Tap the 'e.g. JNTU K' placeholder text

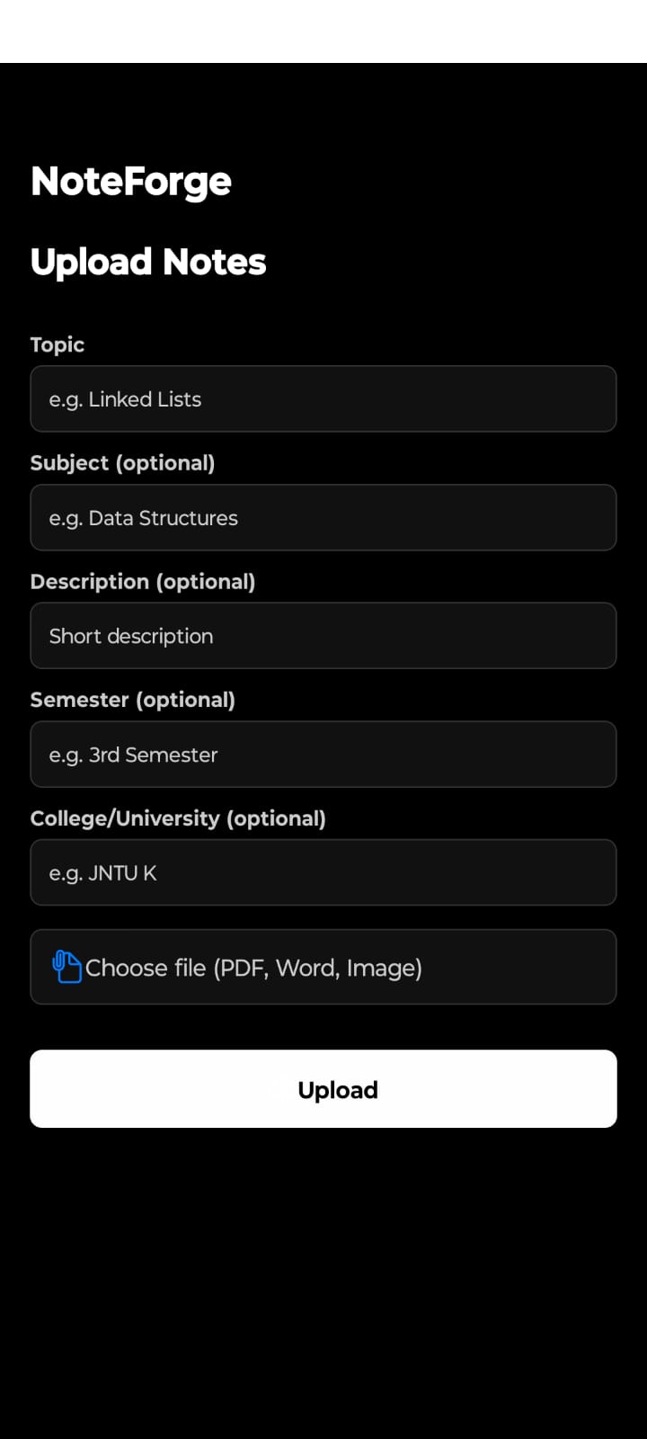103,873
